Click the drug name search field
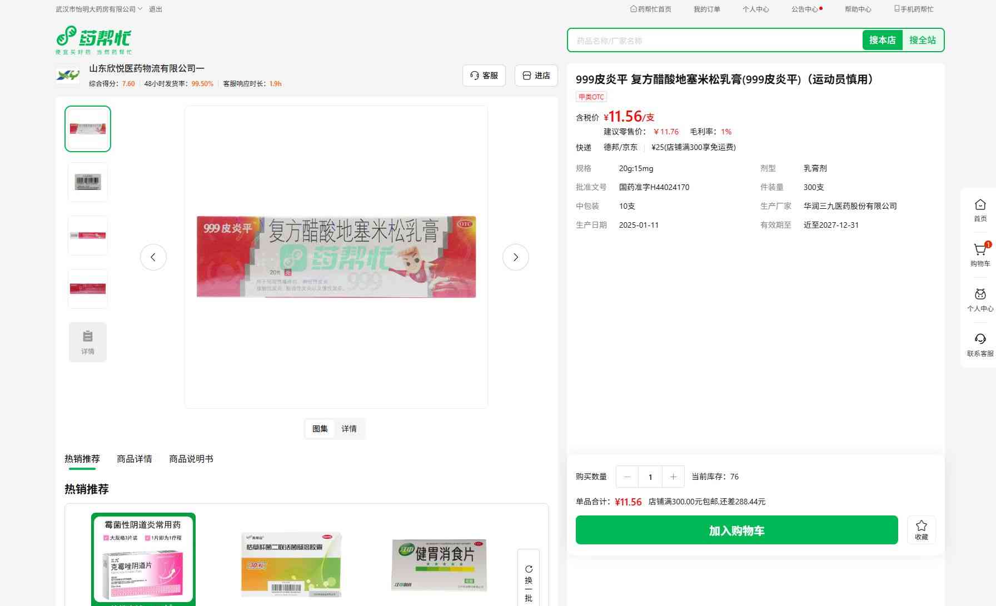 click(714, 41)
